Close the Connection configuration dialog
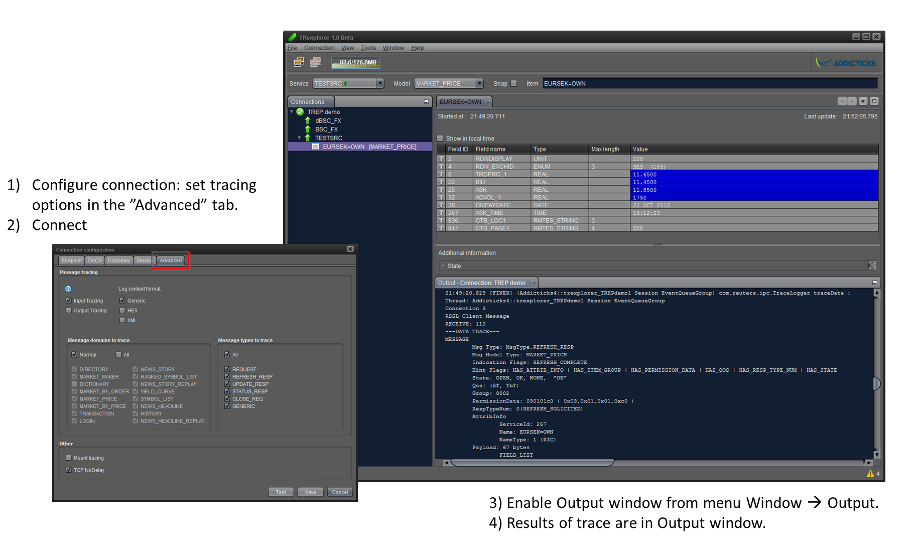The image size is (915, 553). [x=350, y=249]
